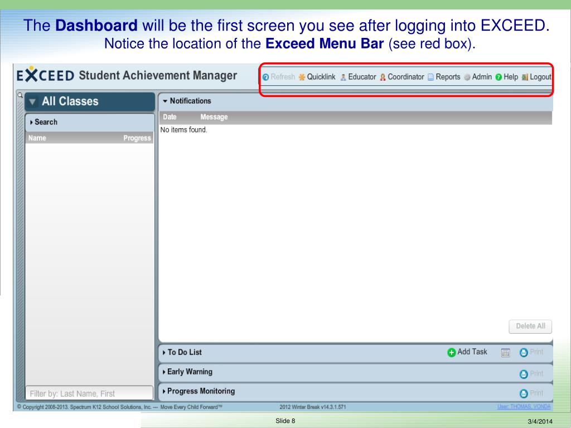Click the To Do List print icon

click(x=524, y=353)
